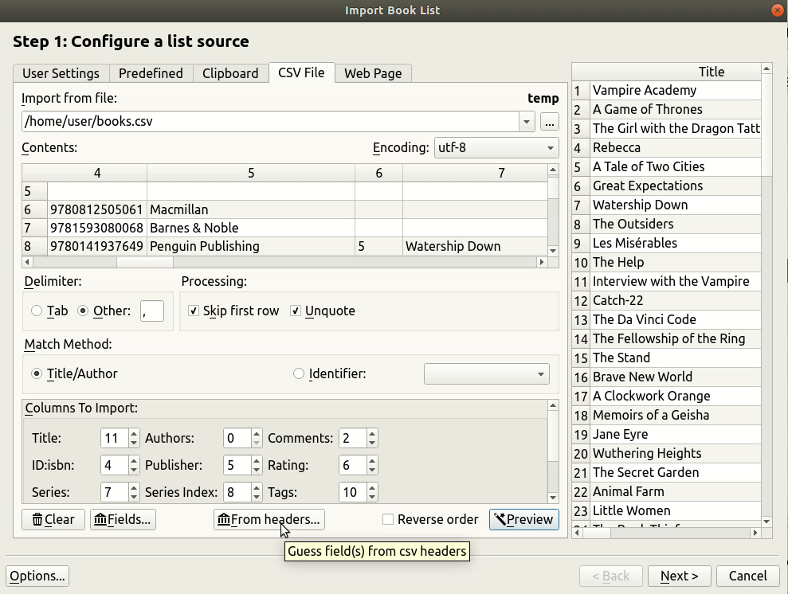The height and width of the screenshot is (594, 788).
Task: Click the Fields library icon button
Action: pos(100,520)
